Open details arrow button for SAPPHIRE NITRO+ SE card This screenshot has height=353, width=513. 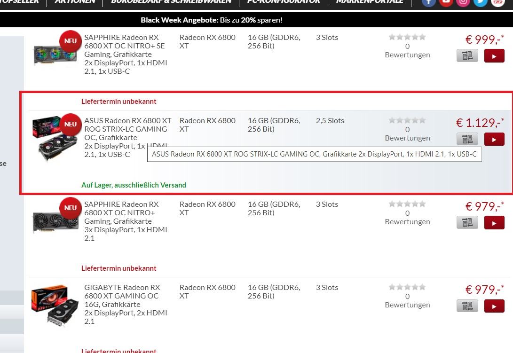point(494,56)
